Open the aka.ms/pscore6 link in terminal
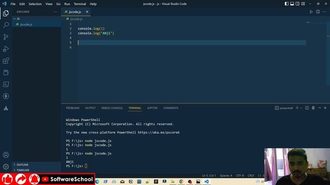 159,133
